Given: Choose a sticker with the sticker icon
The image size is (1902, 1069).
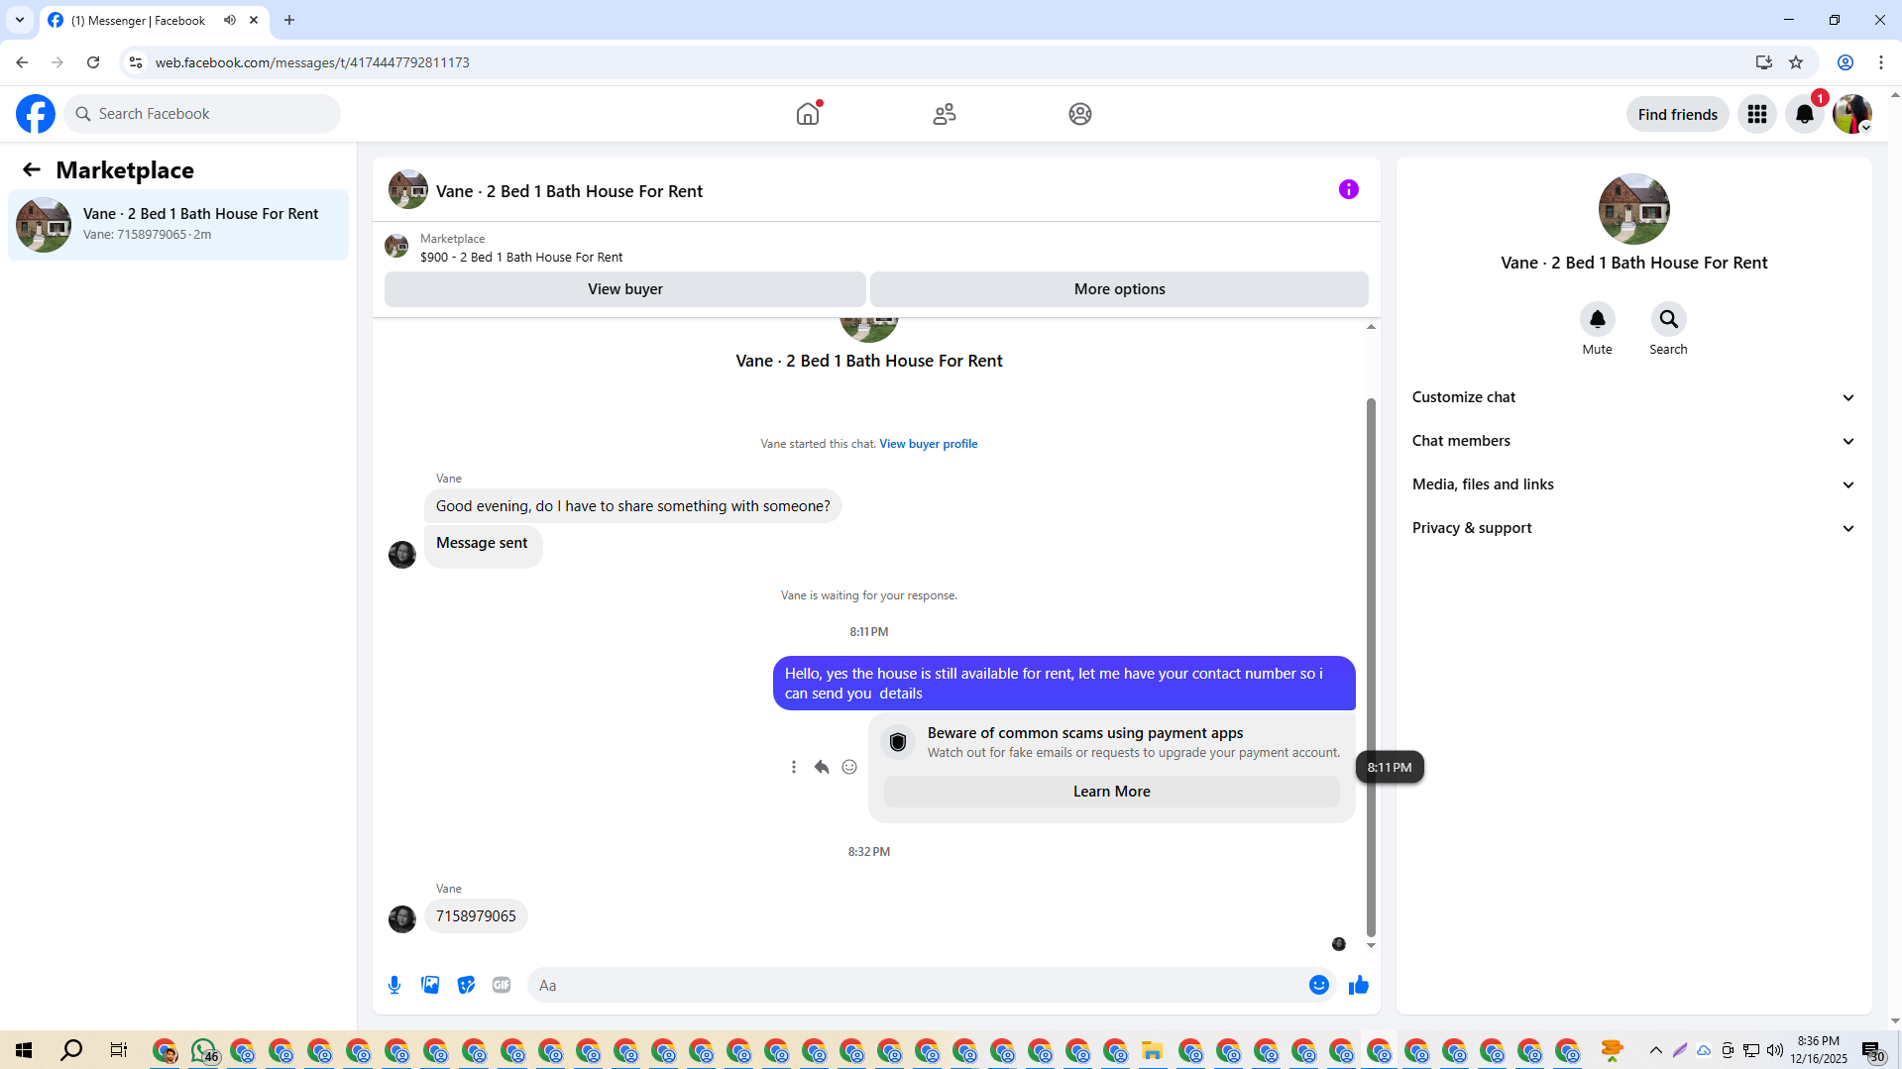Looking at the screenshot, I should 466,985.
